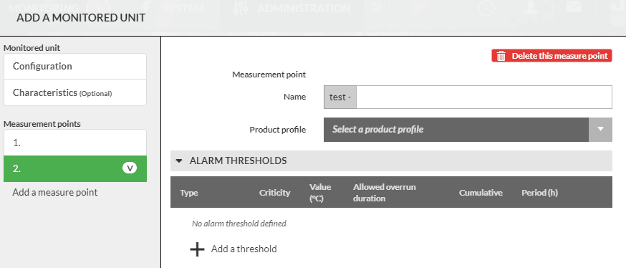This screenshot has width=626, height=268.
Task: Click the Add a threshold link text
Action: [244, 249]
